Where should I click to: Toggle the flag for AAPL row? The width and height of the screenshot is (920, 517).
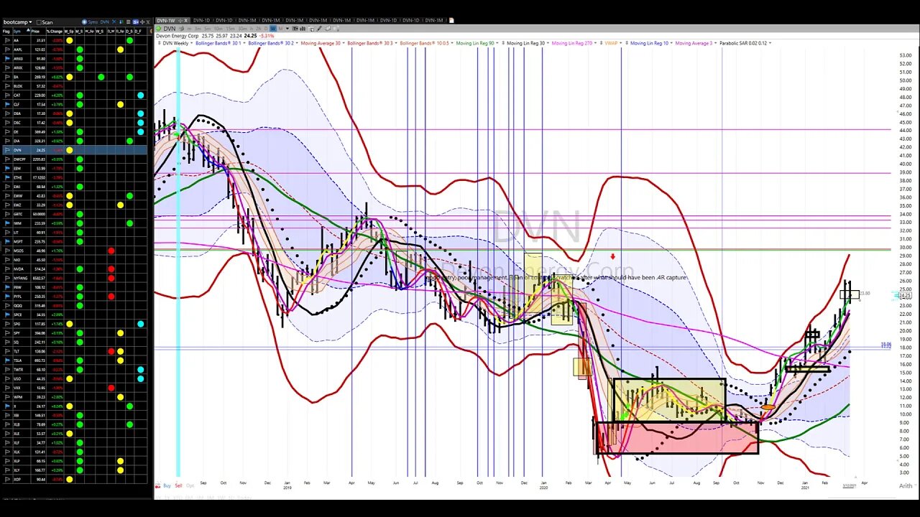7,50
